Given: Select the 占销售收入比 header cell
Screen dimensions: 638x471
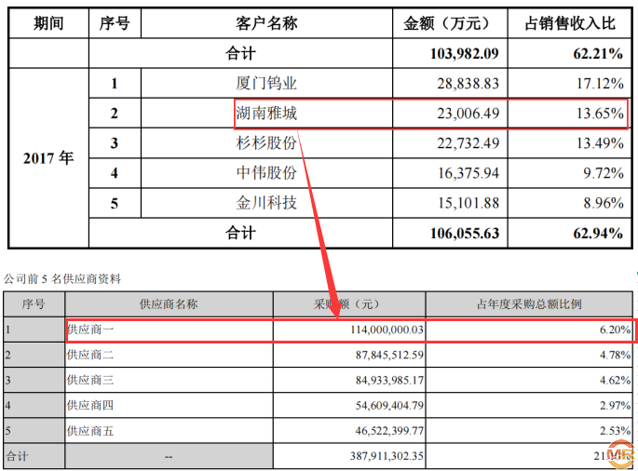Looking at the screenshot, I should [570, 23].
